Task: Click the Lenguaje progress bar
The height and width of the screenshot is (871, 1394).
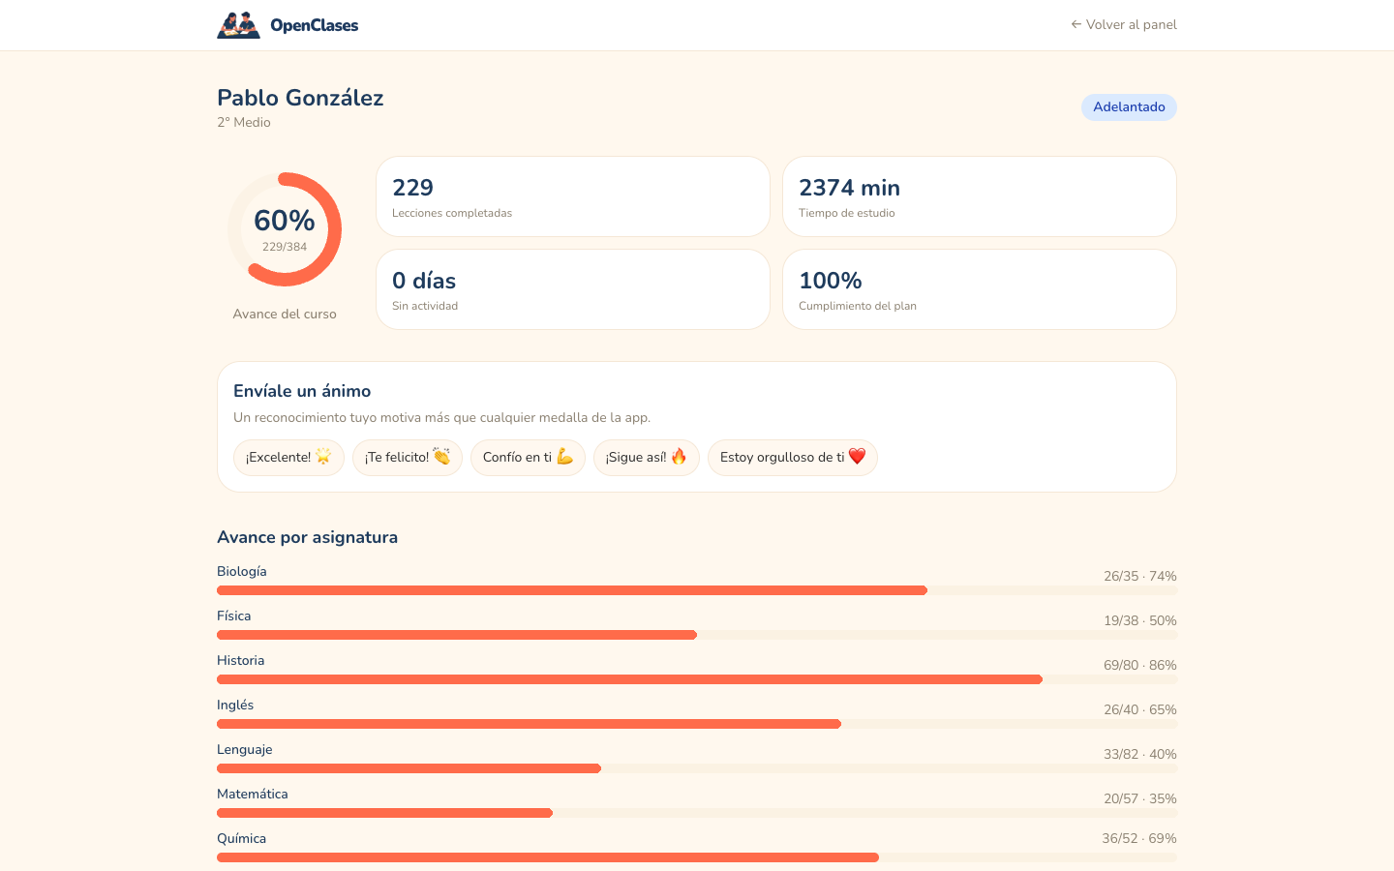Action: tap(697, 768)
